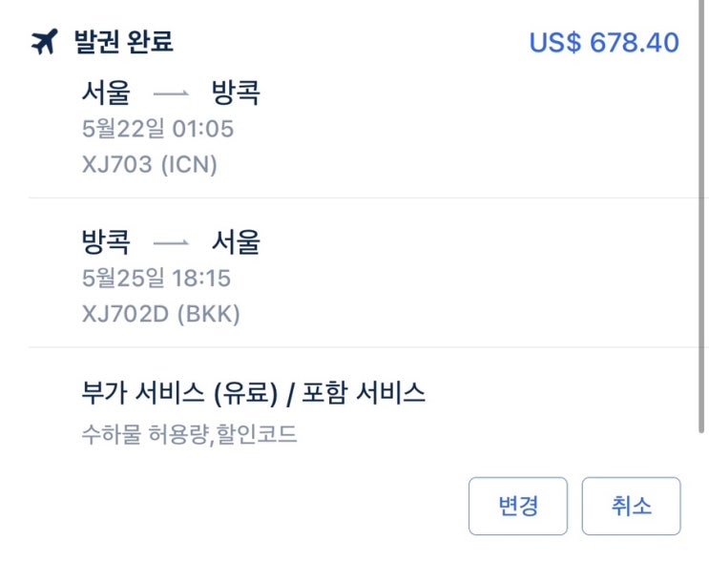The height and width of the screenshot is (561, 709).
Task: Click the arrow between 방콕 and 서울 return
Action: 172,243
